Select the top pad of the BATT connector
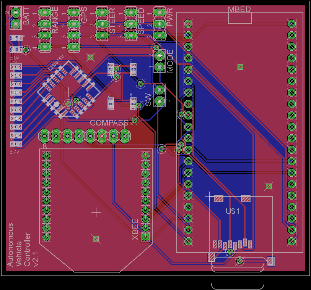The height and width of the screenshot is (290, 311). click(x=16, y=12)
